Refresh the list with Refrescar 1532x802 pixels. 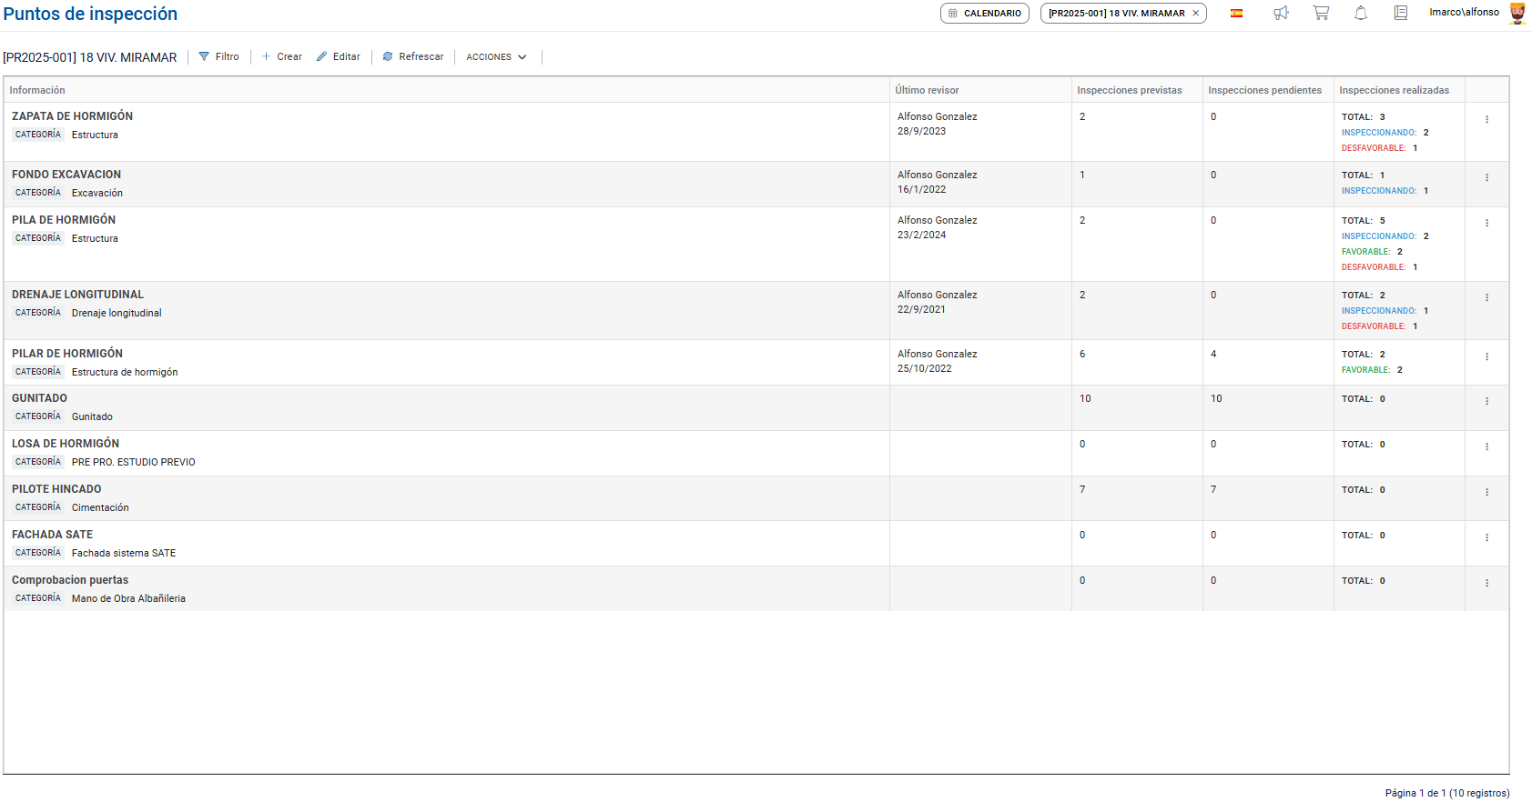[x=412, y=56]
